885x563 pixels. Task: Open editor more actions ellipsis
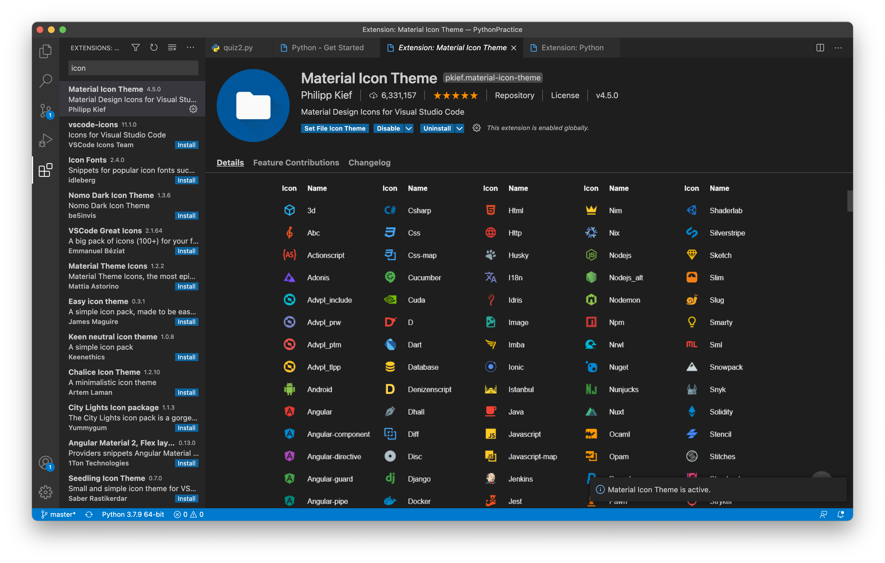pyautogui.click(x=838, y=48)
